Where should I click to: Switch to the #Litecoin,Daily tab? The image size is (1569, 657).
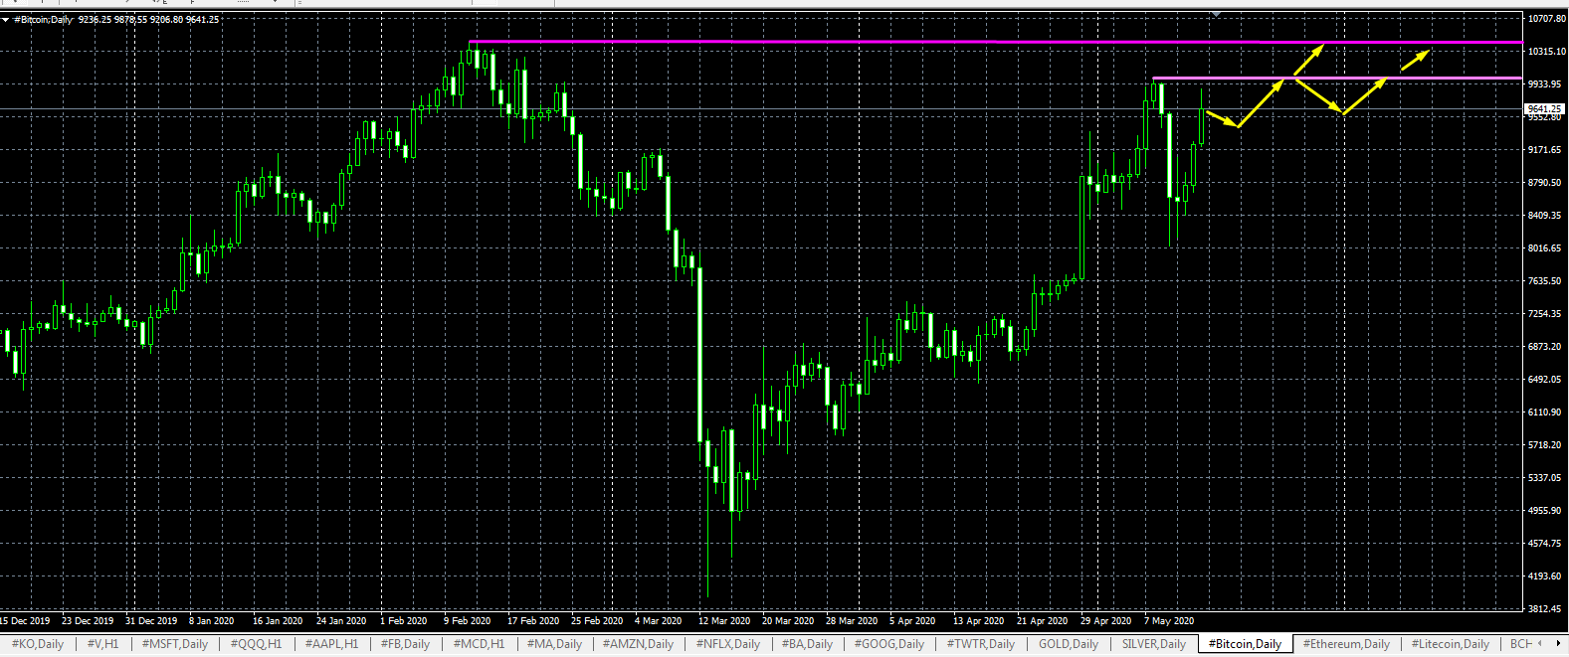[x=1450, y=644]
